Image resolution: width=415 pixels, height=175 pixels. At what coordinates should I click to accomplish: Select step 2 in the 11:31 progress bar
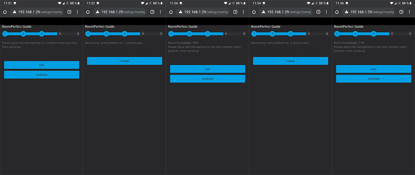pyautogui.click(x=23, y=34)
